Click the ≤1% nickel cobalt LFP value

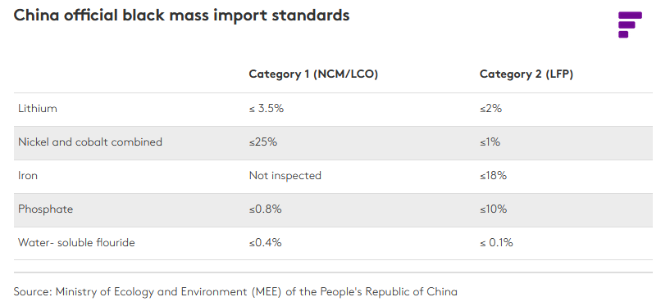(x=490, y=142)
